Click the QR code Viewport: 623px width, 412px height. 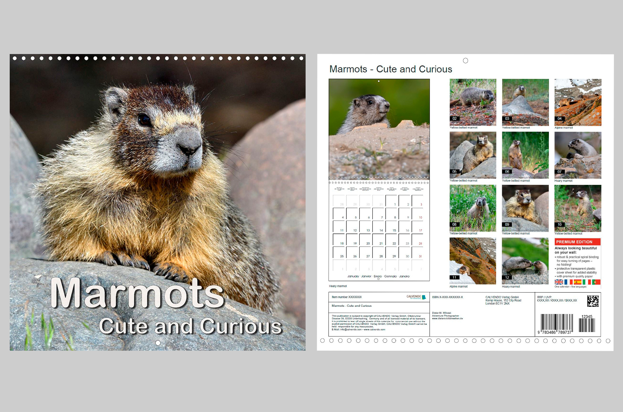click(x=593, y=301)
